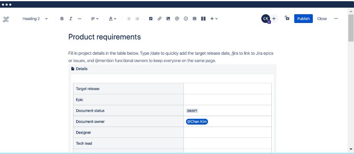Insert an image or file
This screenshot has width=354, height=154.
click(x=168, y=19)
